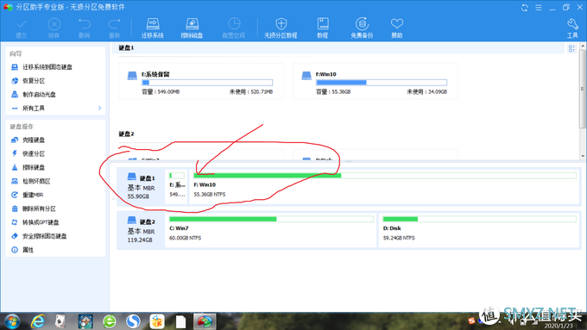Open the Solitaire cards taskbar icon
The height and width of the screenshot is (330, 587).
[60, 321]
